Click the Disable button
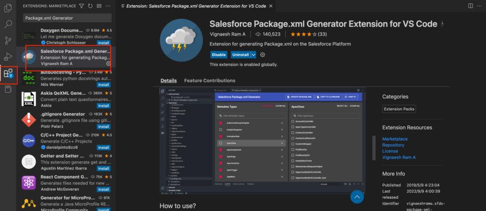This screenshot has width=486, height=211. [x=219, y=55]
